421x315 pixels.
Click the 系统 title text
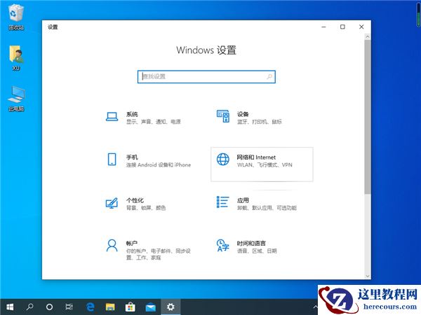132,114
